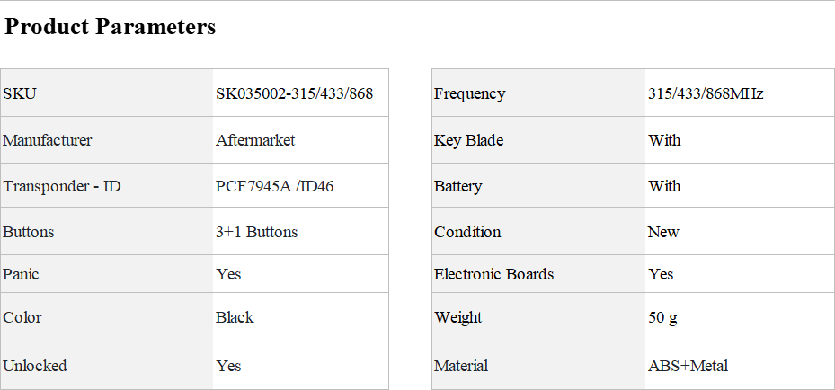Click the Battery label cell

[x=538, y=186]
